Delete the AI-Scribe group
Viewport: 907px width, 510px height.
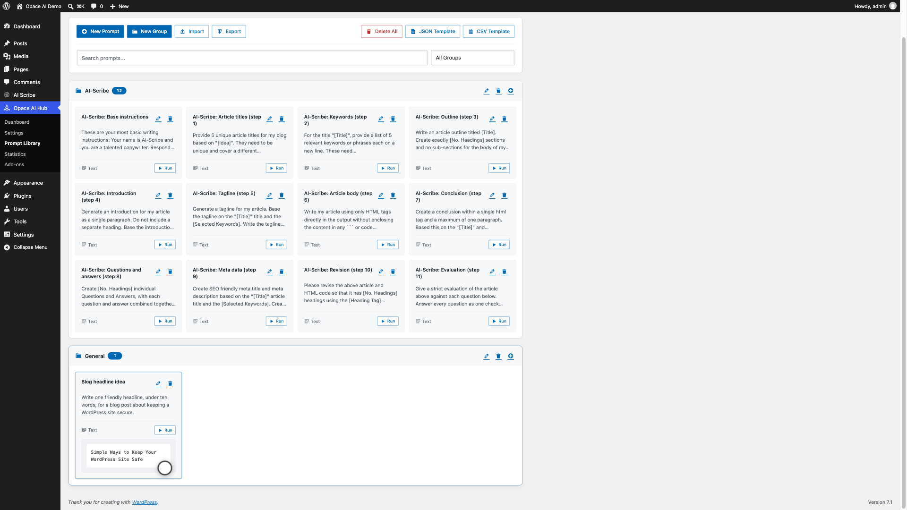tap(498, 91)
